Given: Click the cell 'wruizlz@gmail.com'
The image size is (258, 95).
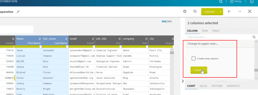Looking at the screenshot, I should tap(82, 61).
